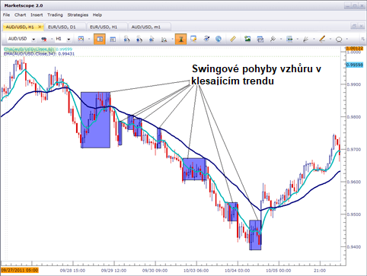Click the first zoom arrow icon
This screenshot has width=367, height=276.
point(126,39)
